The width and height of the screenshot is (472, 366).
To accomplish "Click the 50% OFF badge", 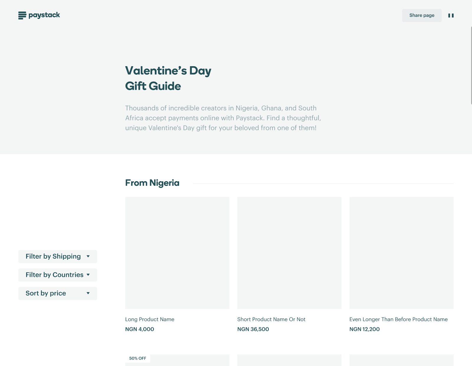I will point(137,358).
